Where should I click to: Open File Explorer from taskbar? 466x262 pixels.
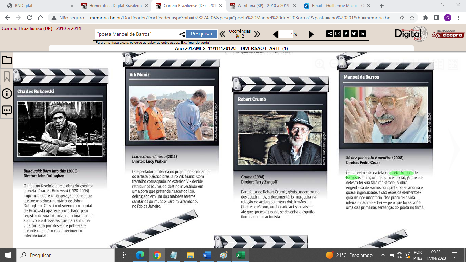pos(190,255)
